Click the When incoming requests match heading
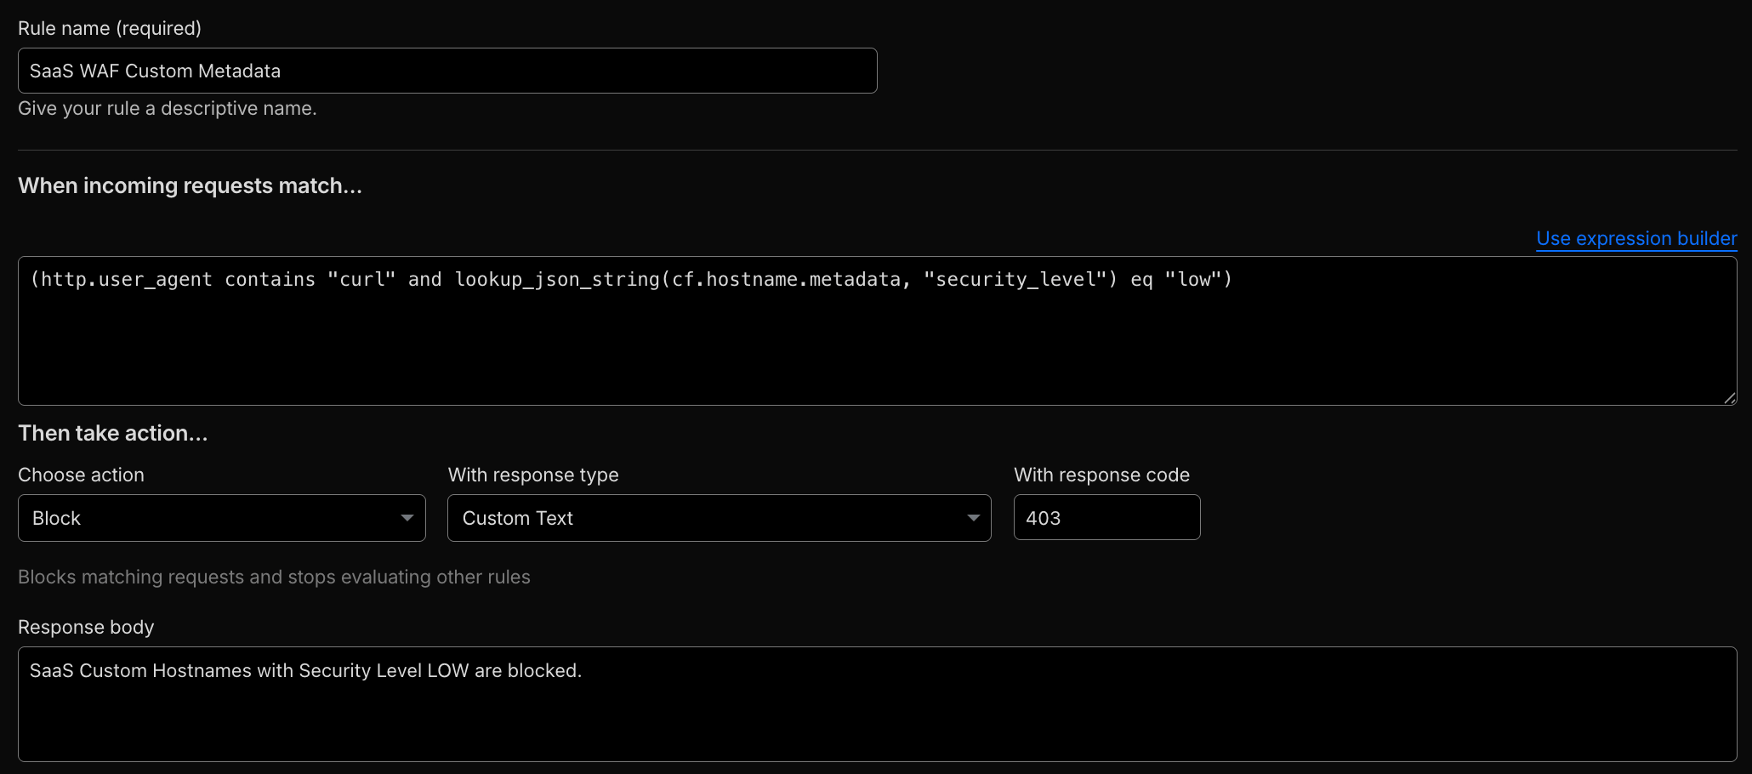 tap(190, 185)
